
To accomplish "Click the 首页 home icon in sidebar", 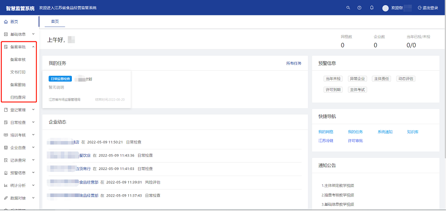I will (x=6, y=22).
